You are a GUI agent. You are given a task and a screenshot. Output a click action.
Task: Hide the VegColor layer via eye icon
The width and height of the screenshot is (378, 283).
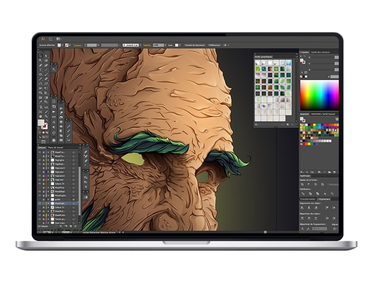40,180
